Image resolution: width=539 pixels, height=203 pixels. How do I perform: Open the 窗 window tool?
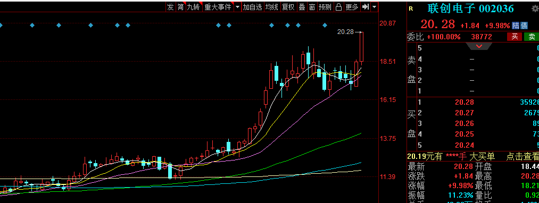tap(312, 7)
